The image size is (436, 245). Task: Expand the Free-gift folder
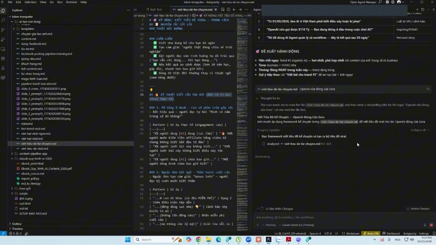[x=12, y=189]
